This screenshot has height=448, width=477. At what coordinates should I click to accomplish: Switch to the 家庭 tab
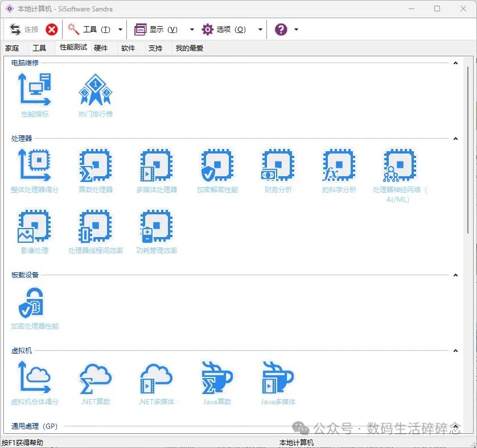(12, 48)
